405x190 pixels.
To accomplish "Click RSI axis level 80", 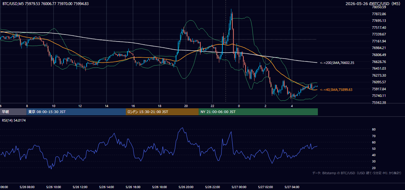I will 374,130.
